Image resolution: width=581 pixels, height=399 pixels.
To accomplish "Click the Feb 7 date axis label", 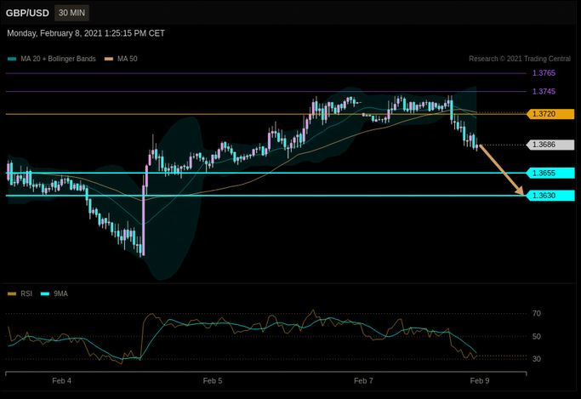I will click(x=363, y=381).
